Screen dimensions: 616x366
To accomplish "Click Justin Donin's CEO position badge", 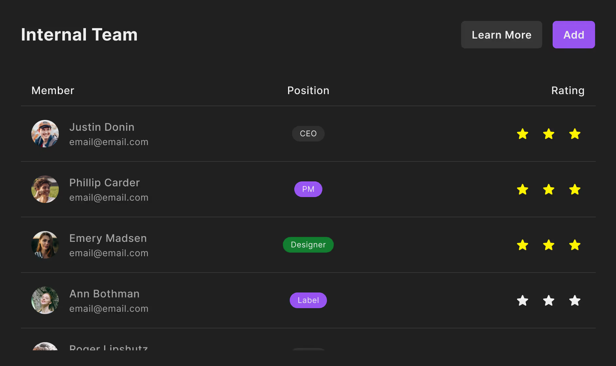I will click(308, 134).
